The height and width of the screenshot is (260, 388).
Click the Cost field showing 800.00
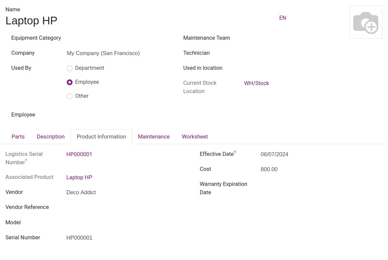point(269,170)
